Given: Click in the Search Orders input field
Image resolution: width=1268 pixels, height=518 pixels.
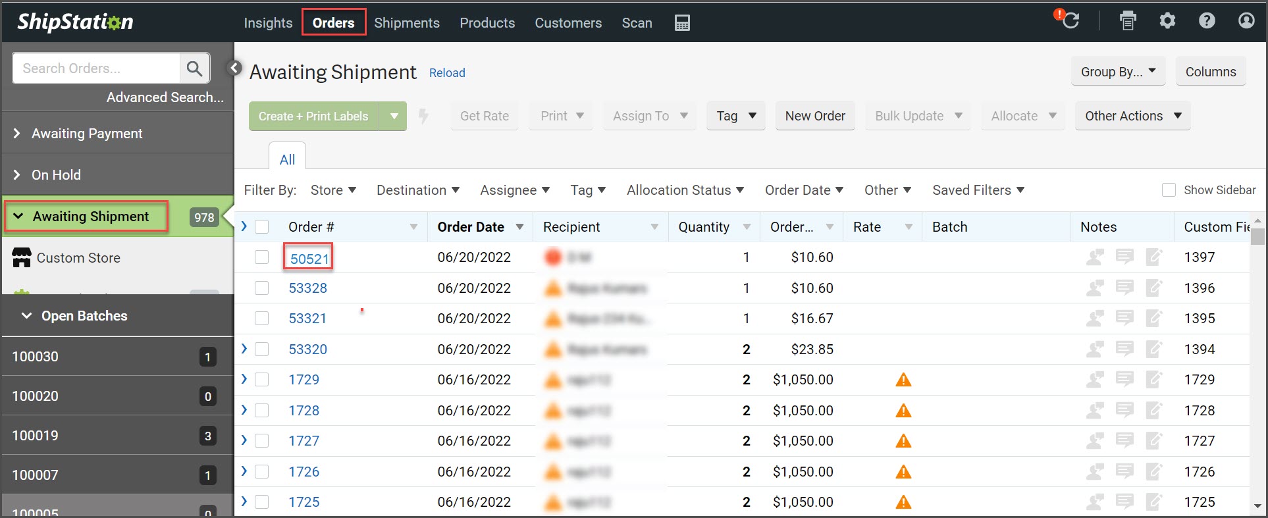Looking at the screenshot, I should [x=97, y=68].
